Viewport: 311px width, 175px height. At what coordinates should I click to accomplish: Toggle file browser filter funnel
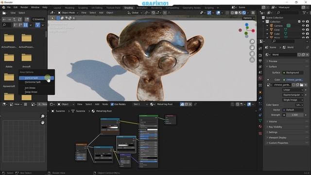(x=37, y=25)
